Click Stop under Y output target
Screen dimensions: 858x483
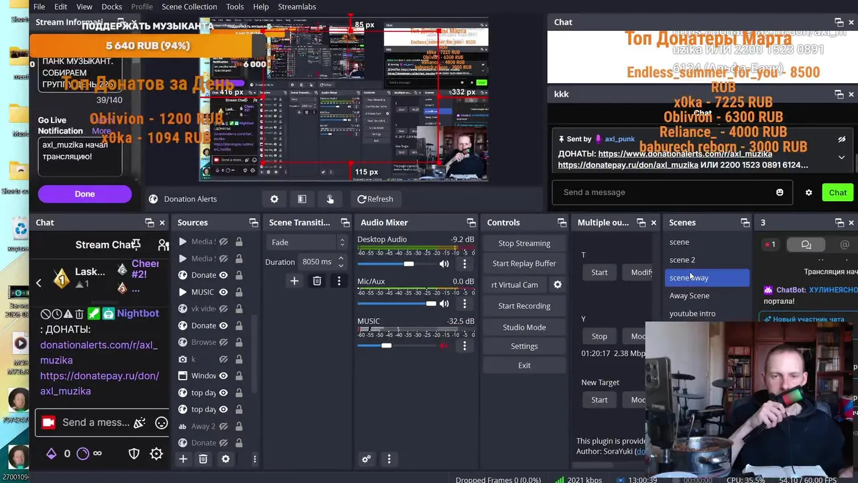599,336
